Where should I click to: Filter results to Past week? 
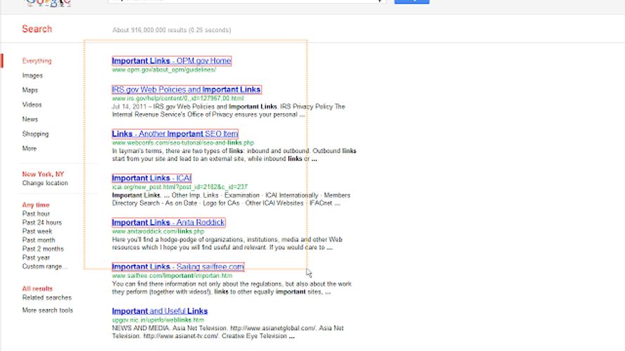coord(37,231)
